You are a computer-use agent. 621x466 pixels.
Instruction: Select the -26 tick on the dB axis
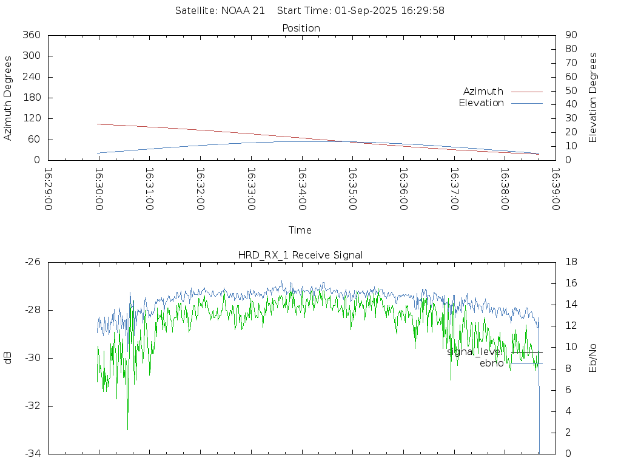(x=33, y=262)
